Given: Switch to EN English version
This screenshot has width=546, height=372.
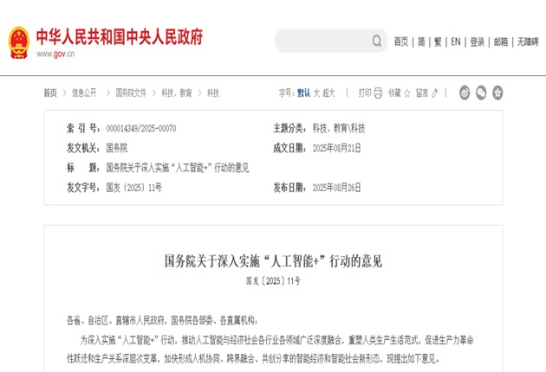Looking at the screenshot, I should 455,42.
